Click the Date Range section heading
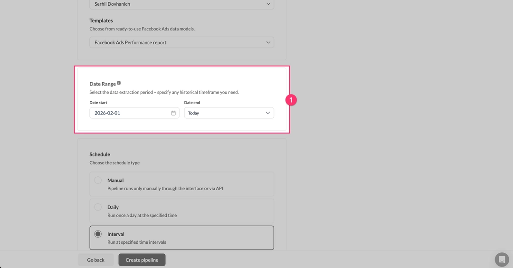 coord(102,84)
